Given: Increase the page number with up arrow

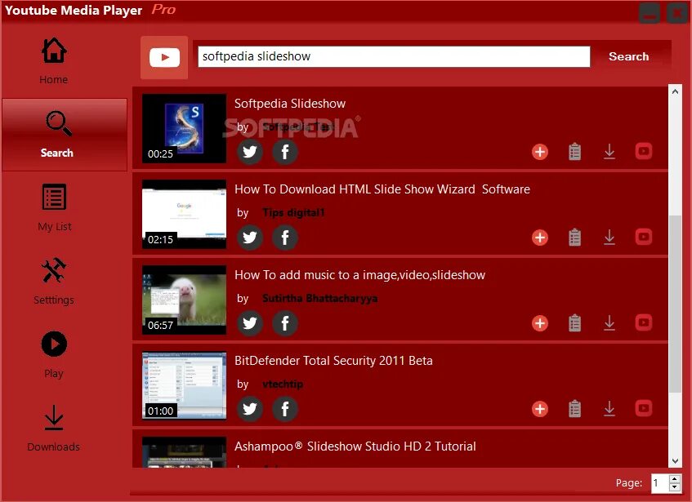Looking at the screenshot, I should pyautogui.click(x=674, y=479).
